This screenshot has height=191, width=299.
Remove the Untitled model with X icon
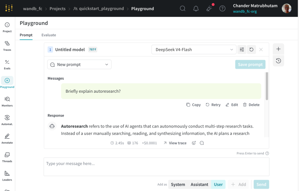(x=261, y=49)
